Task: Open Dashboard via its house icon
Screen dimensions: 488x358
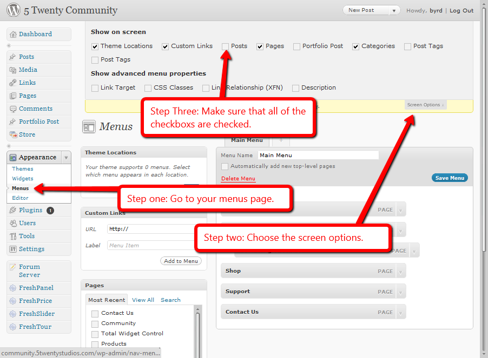Action: 13,34
